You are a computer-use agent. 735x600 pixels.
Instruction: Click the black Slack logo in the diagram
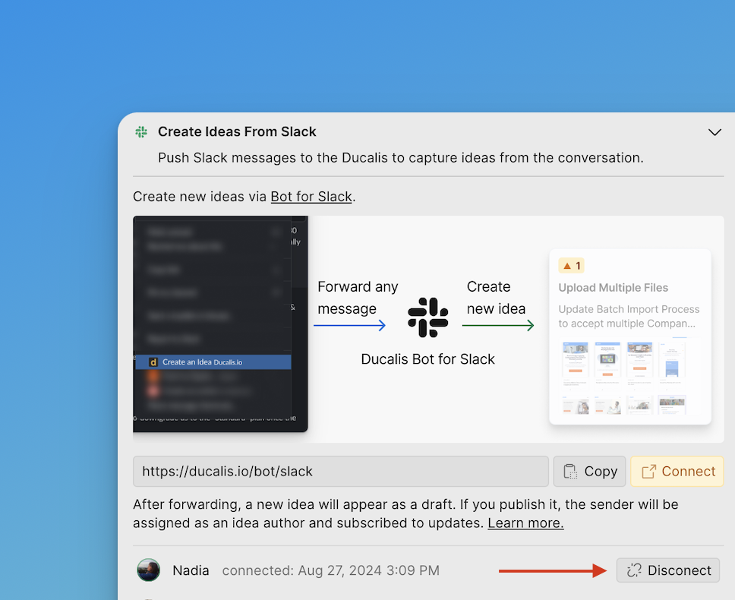click(428, 317)
